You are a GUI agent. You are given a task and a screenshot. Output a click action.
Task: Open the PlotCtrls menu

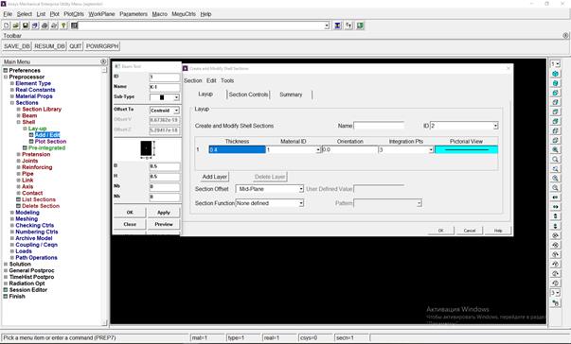pos(74,14)
